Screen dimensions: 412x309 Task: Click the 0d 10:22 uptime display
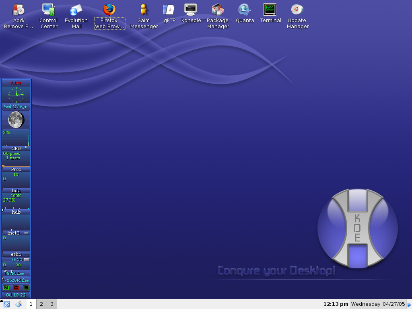click(x=16, y=295)
